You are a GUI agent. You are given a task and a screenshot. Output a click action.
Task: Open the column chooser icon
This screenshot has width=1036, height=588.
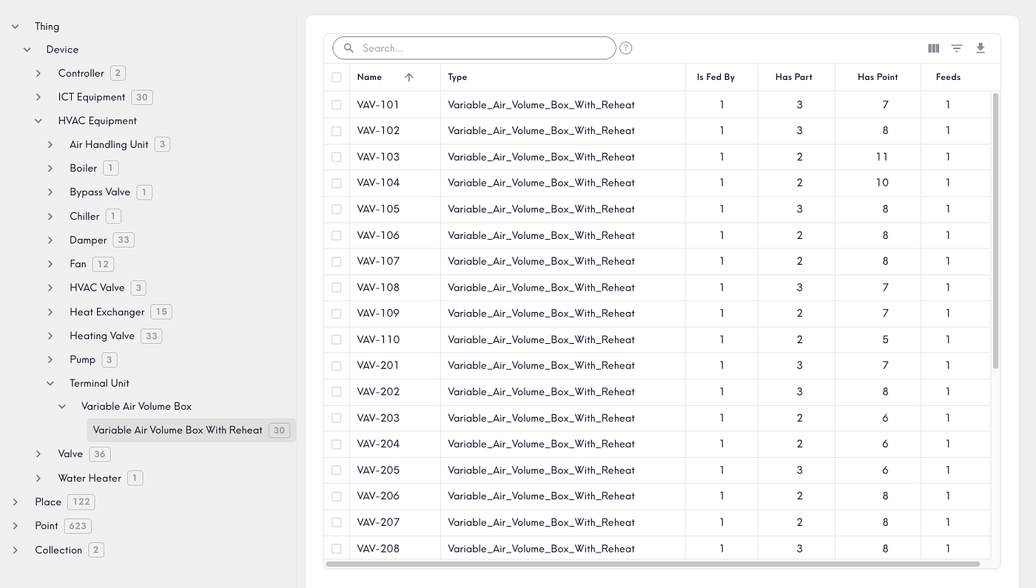(934, 48)
